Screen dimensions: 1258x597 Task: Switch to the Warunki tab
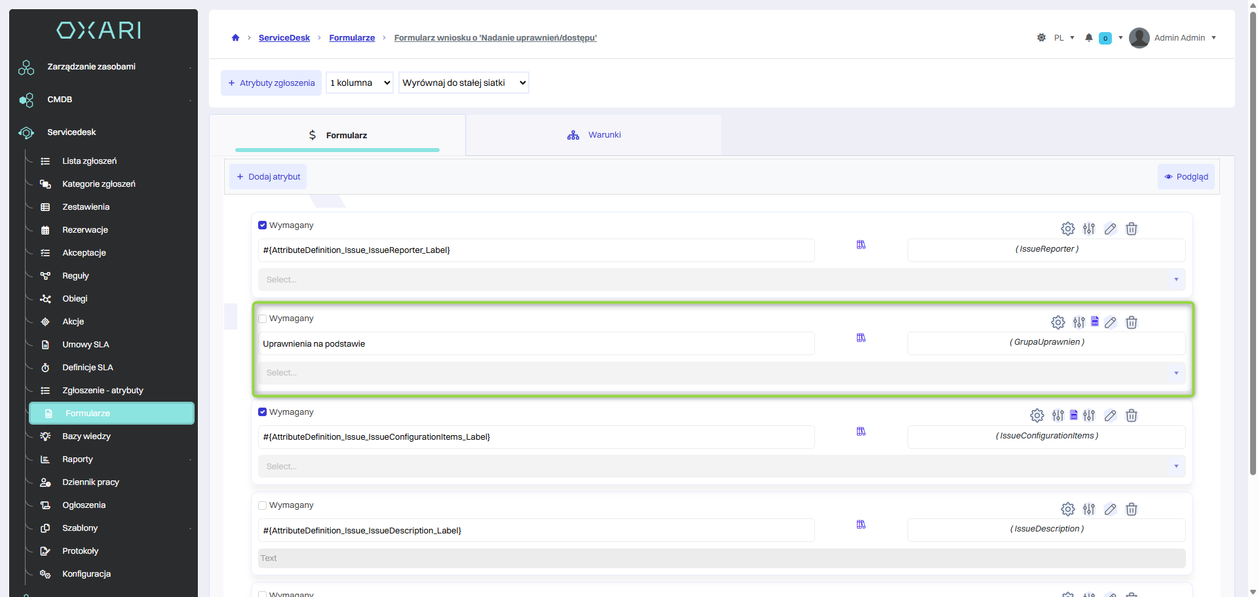[x=594, y=135]
